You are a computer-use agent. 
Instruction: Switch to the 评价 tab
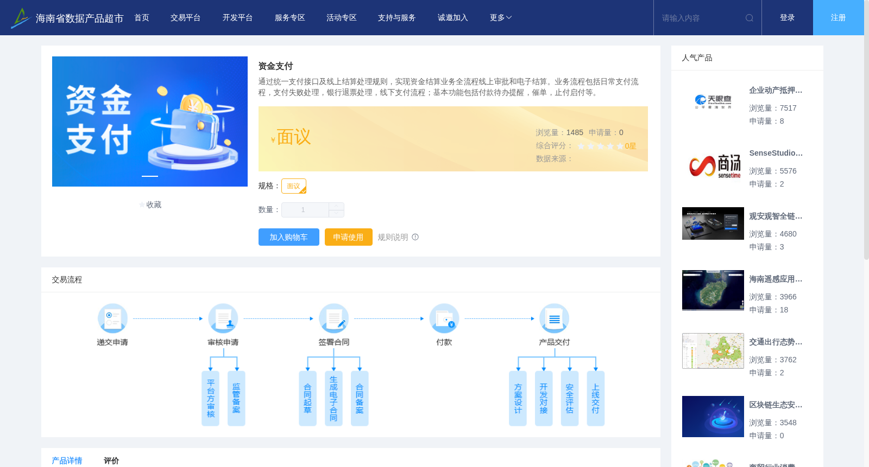pos(111,460)
